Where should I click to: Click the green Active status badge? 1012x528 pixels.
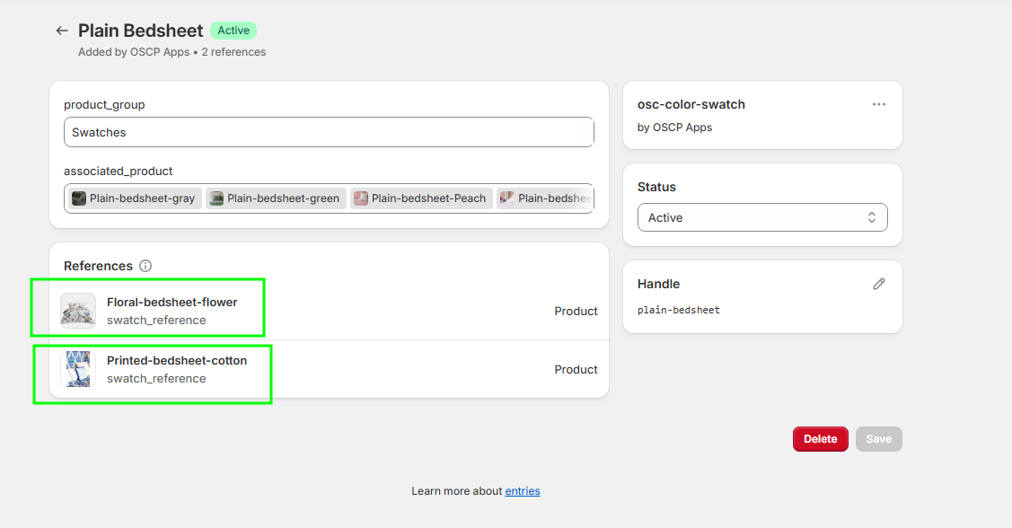point(233,31)
